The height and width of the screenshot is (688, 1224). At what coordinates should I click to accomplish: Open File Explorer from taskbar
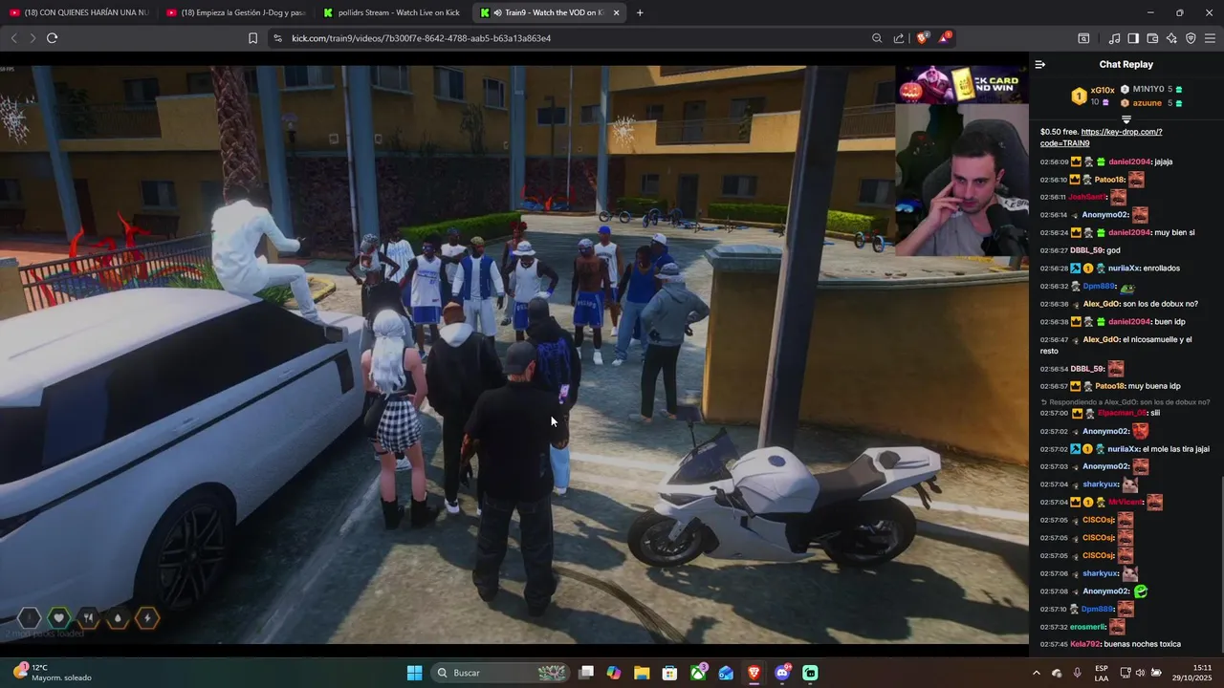tap(642, 673)
